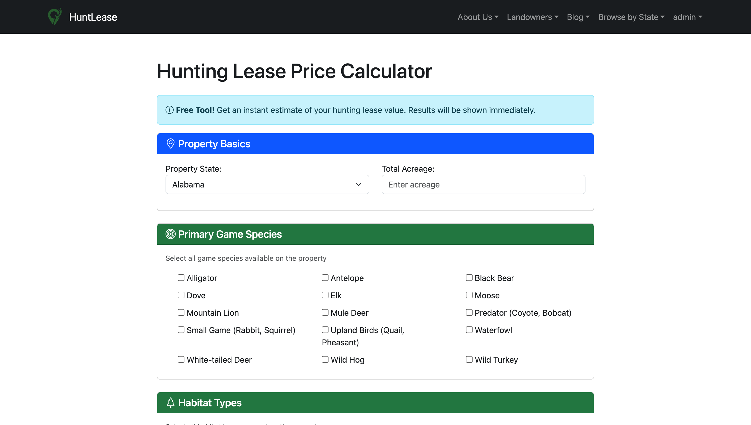The height and width of the screenshot is (425, 751).
Task: Click the target icon beside Primary Game Species
Action: coord(170,234)
